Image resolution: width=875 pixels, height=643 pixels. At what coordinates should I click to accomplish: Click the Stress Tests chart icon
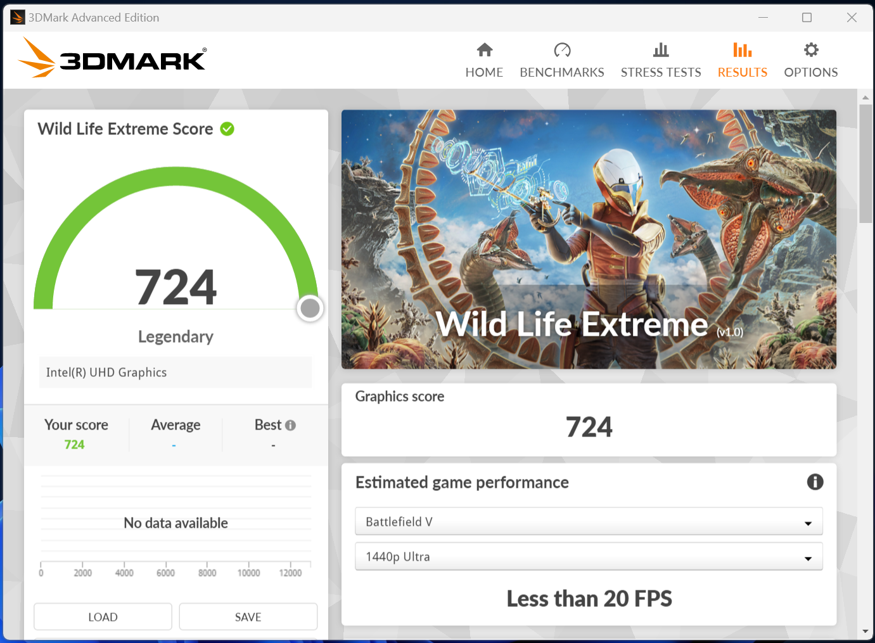[x=661, y=50]
